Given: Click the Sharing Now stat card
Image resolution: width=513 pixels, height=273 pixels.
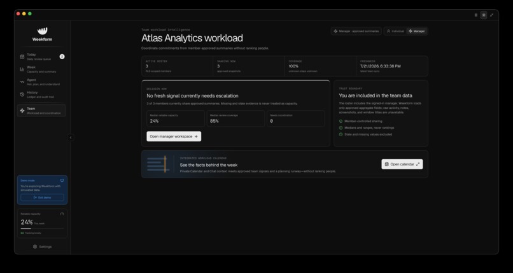Looking at the screenshot, I should [249, 66].
